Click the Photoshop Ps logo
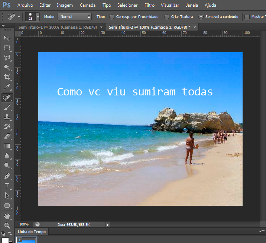 [7, 5]
